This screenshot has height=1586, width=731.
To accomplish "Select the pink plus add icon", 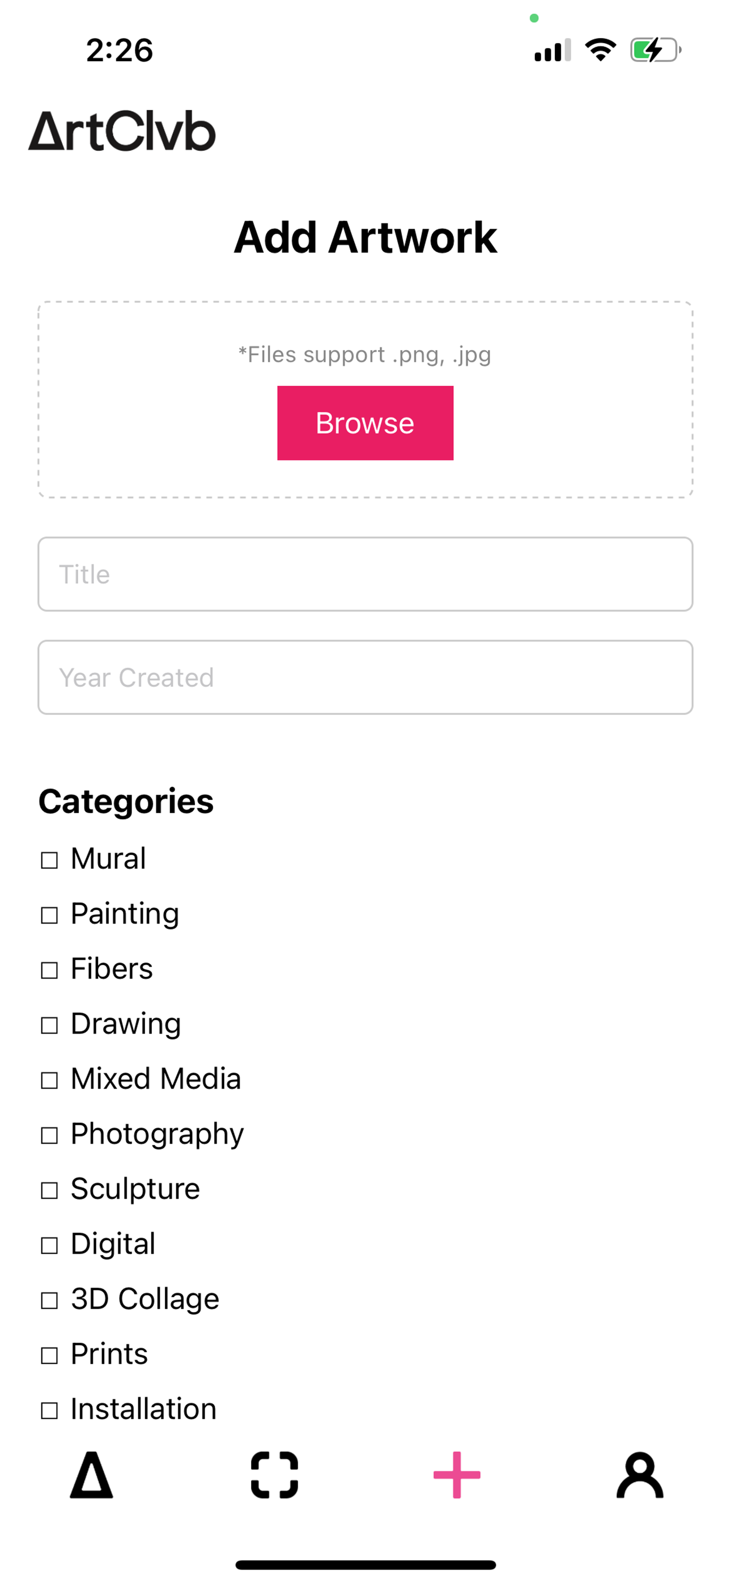I will click(x=457, y=1475).
